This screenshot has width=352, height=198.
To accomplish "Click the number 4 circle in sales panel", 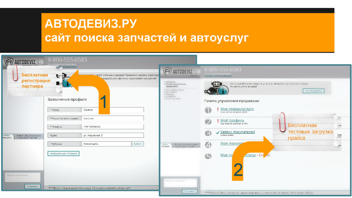I will pyautogui.click(x=208, y=145).
